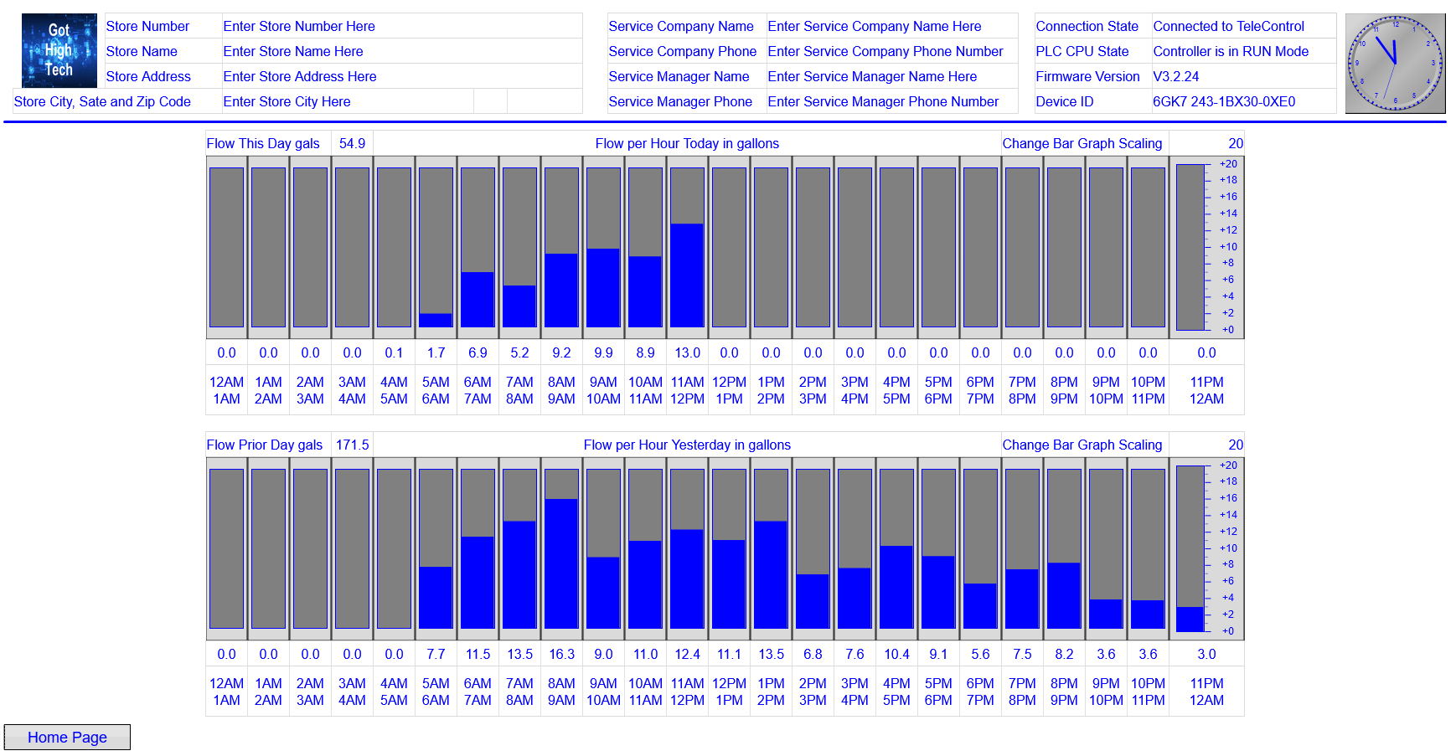Click today's Change Bar Graph Scaling label
Image resolution: width=1456 pixels, height=756 pixels.
click(x=1082, y=143)
